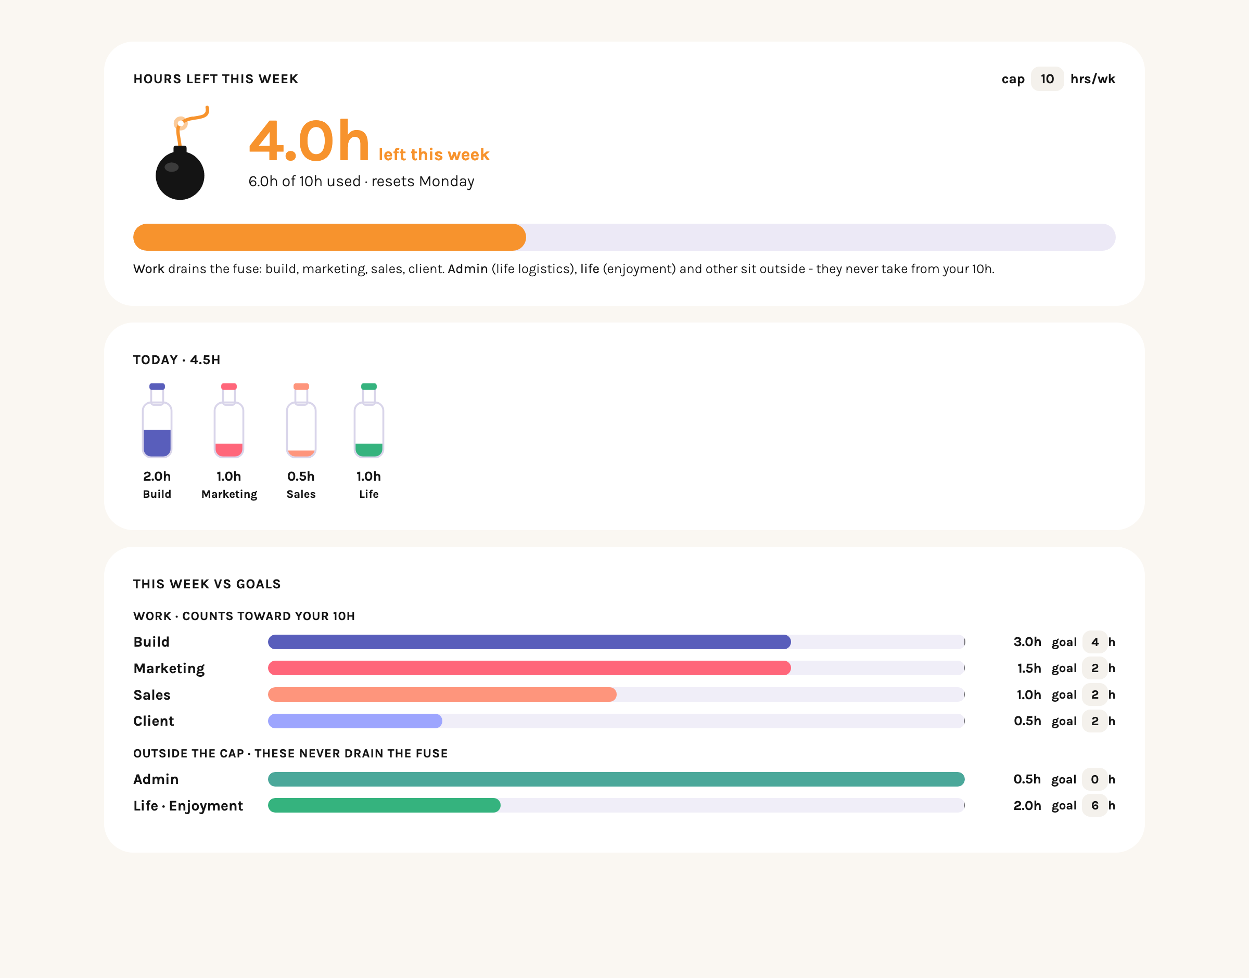1249x978 pixels.
Task: Click the orange weekly hours progress bar
Action: coord(624,237)
